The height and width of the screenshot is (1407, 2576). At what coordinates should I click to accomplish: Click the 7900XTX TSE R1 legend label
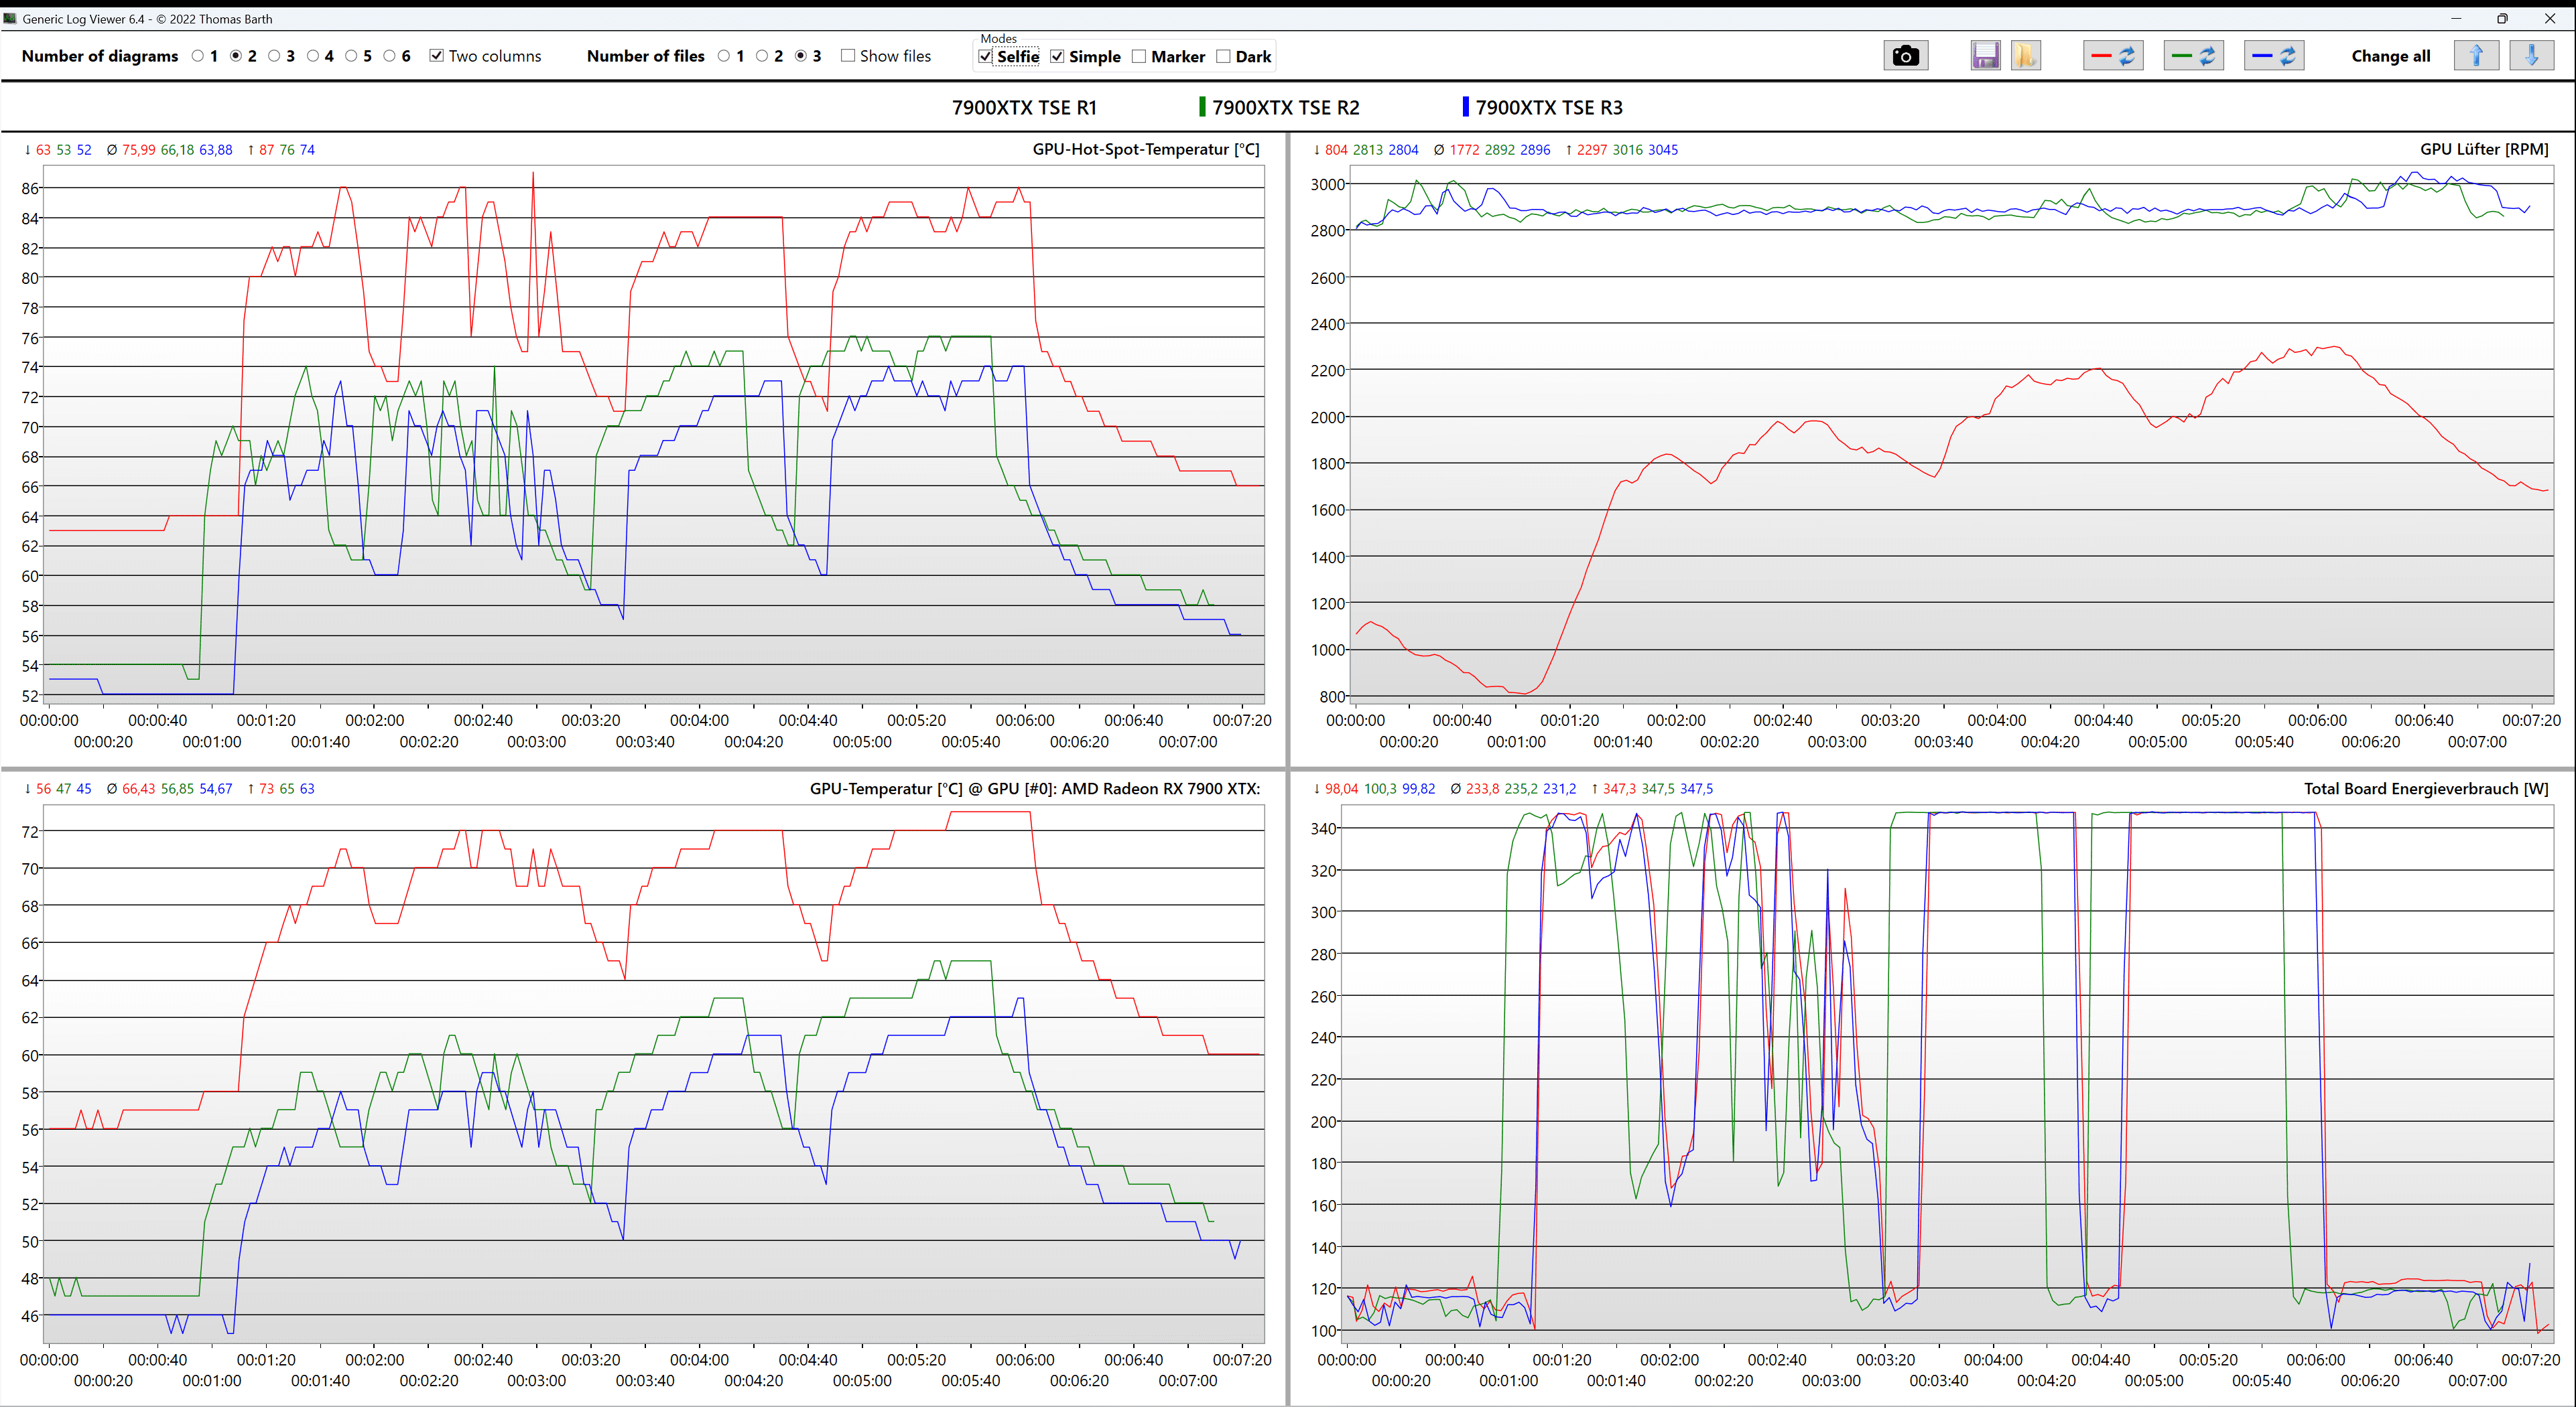coord(1024,107)
